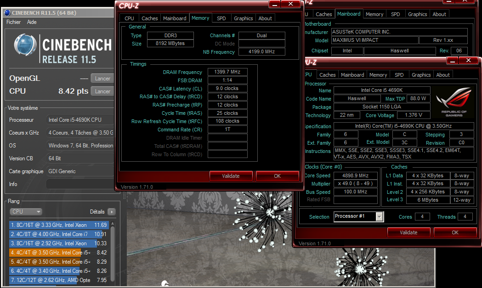The image size is (482, 288).
Task: Open SPD tab in processor CPU-Z window
Action: point(399,75)
